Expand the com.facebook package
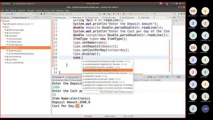Image resolution: width=213 pixels, height=120 pixels. [x=5, y=57]
